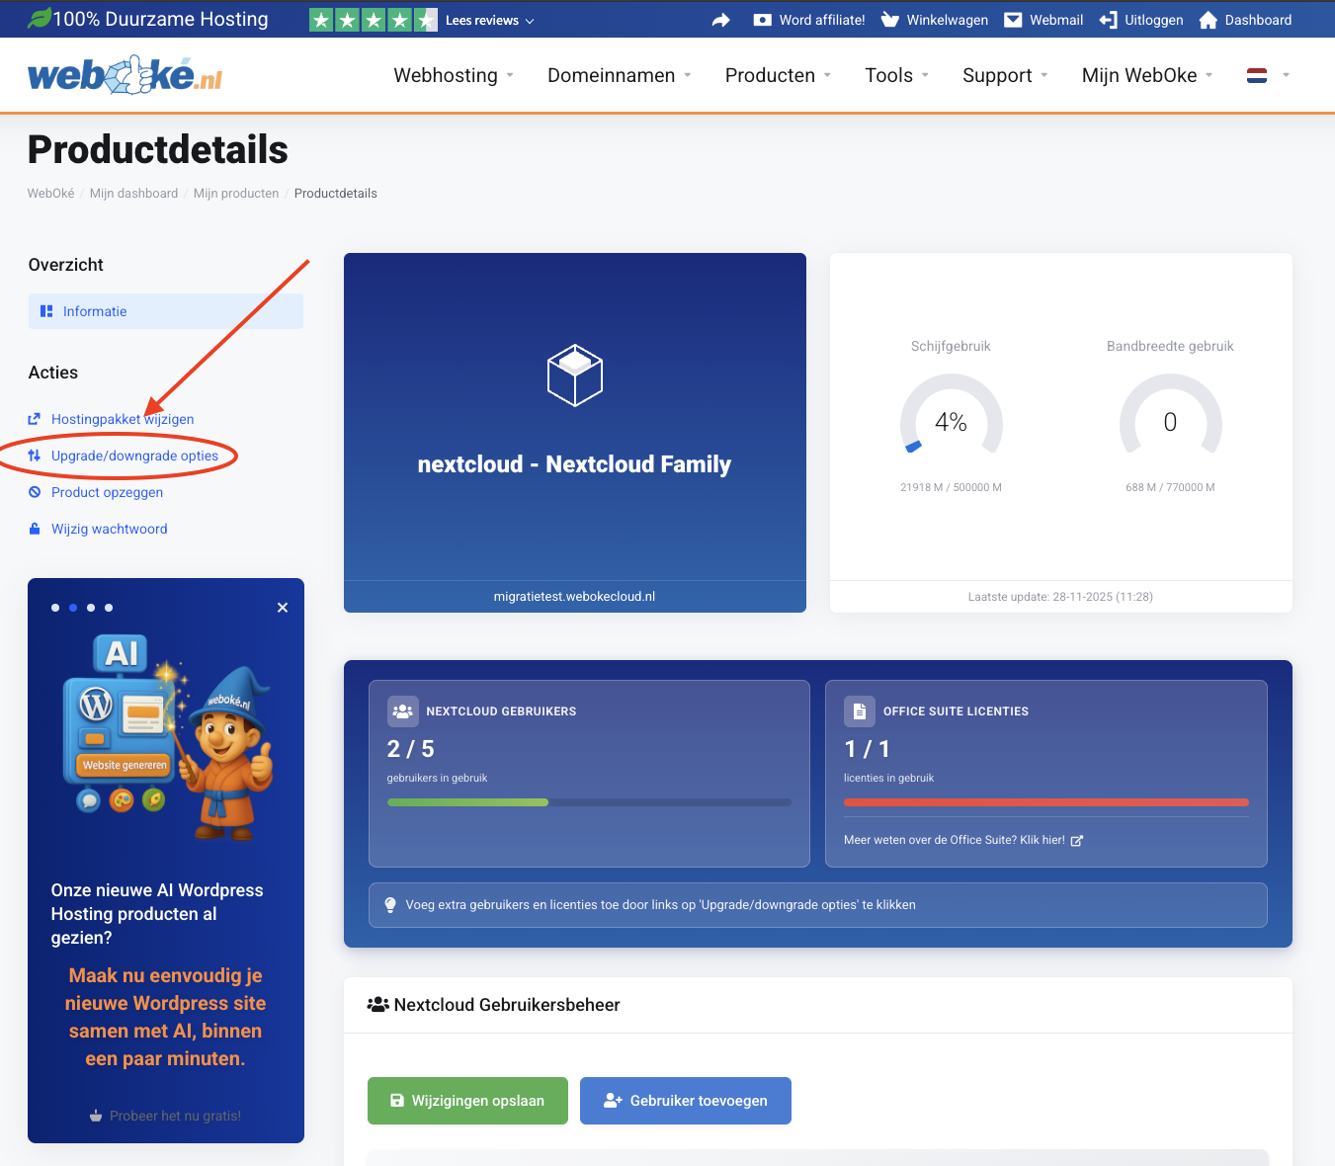Image resolution: width=1335 pixels, height=1166 pixels.
Task: Click the share arrow icon
Action: 721,20
